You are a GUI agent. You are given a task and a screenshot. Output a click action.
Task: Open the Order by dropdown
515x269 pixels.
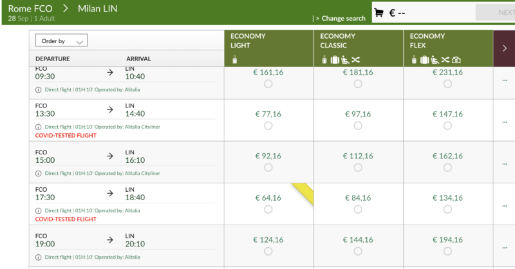(x=62, y=41)
